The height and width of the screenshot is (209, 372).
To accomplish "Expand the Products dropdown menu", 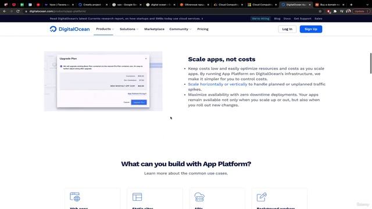I will 105,29.
